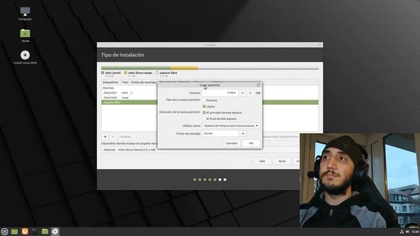Open the file manager taskbar icon

tap(45, 231)
